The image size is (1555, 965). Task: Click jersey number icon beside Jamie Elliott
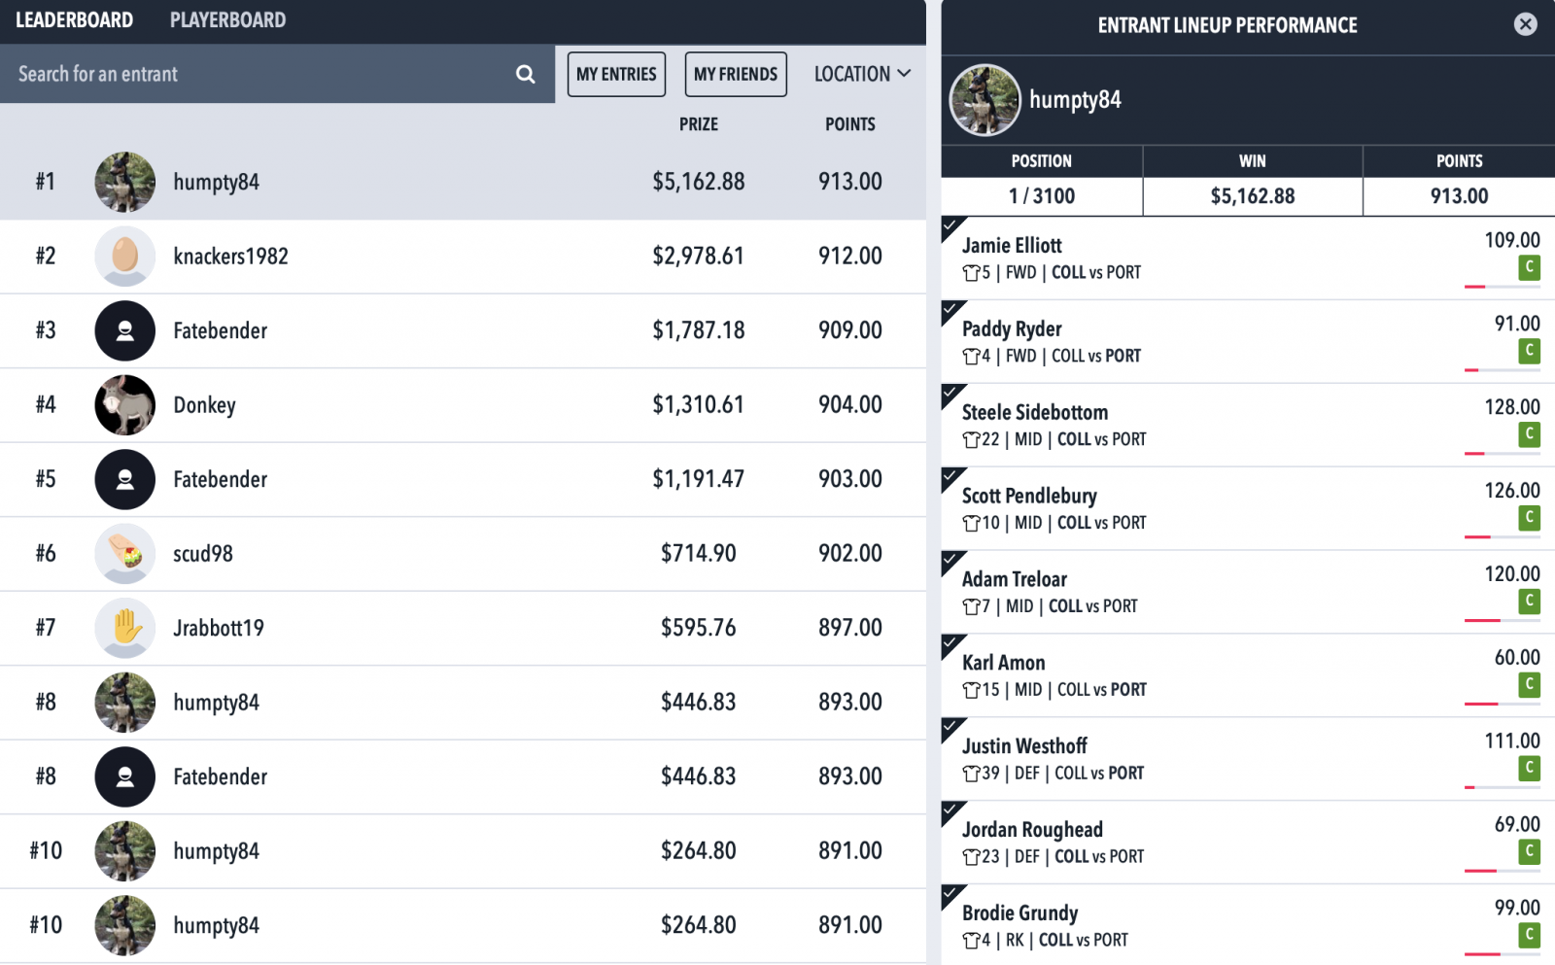971,273
